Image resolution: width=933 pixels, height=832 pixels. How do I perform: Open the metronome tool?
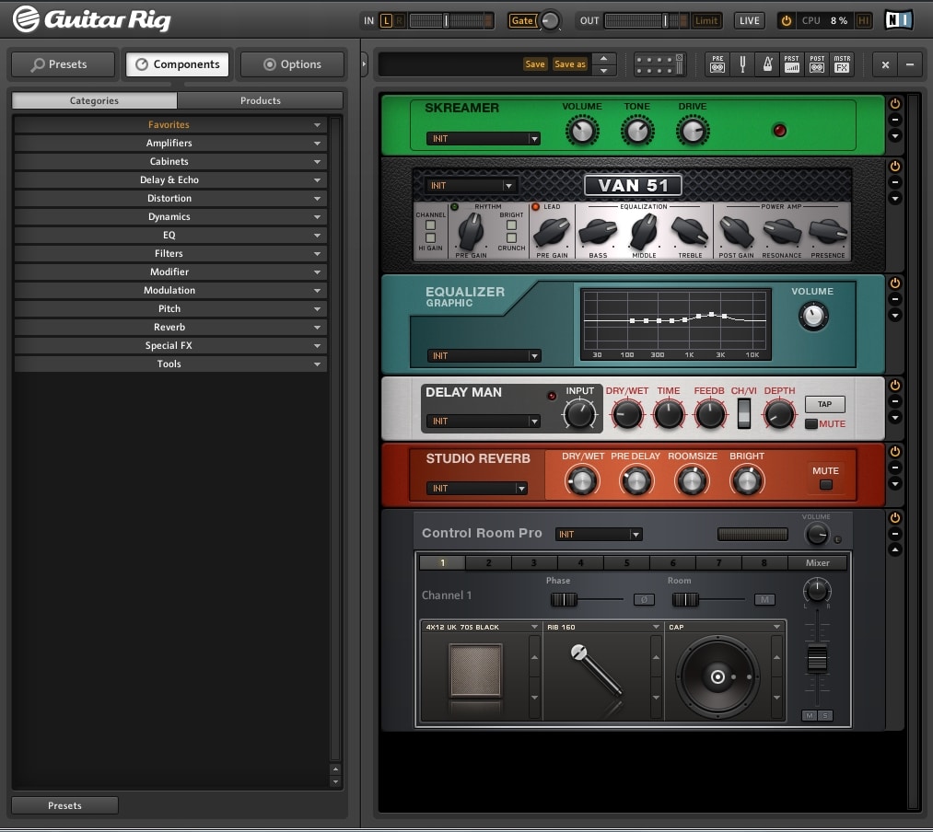[767, 64]
